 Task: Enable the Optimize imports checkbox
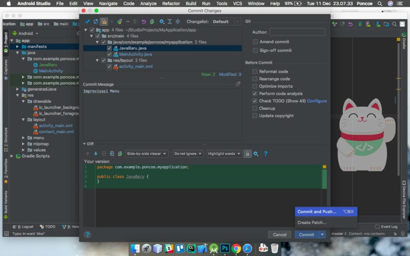coord(255,86)
